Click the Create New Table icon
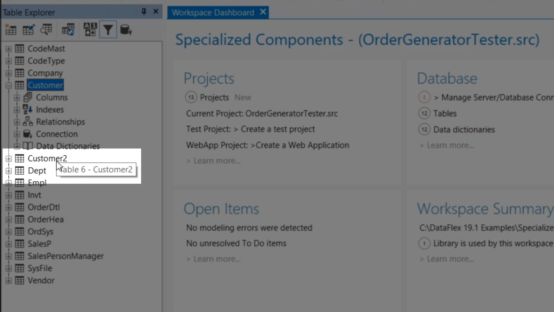554x312 pixels. (x=11, y=29)
